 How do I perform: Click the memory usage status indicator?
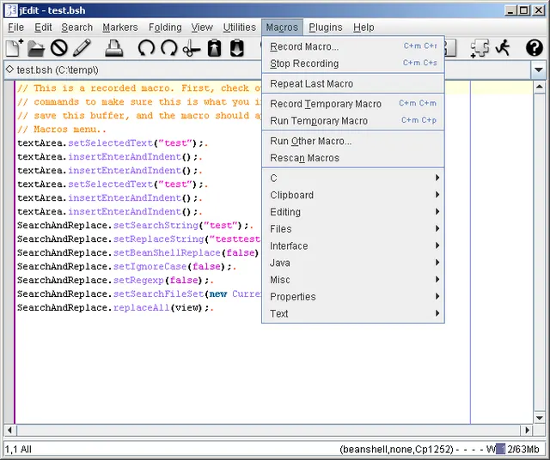(517, 449)
